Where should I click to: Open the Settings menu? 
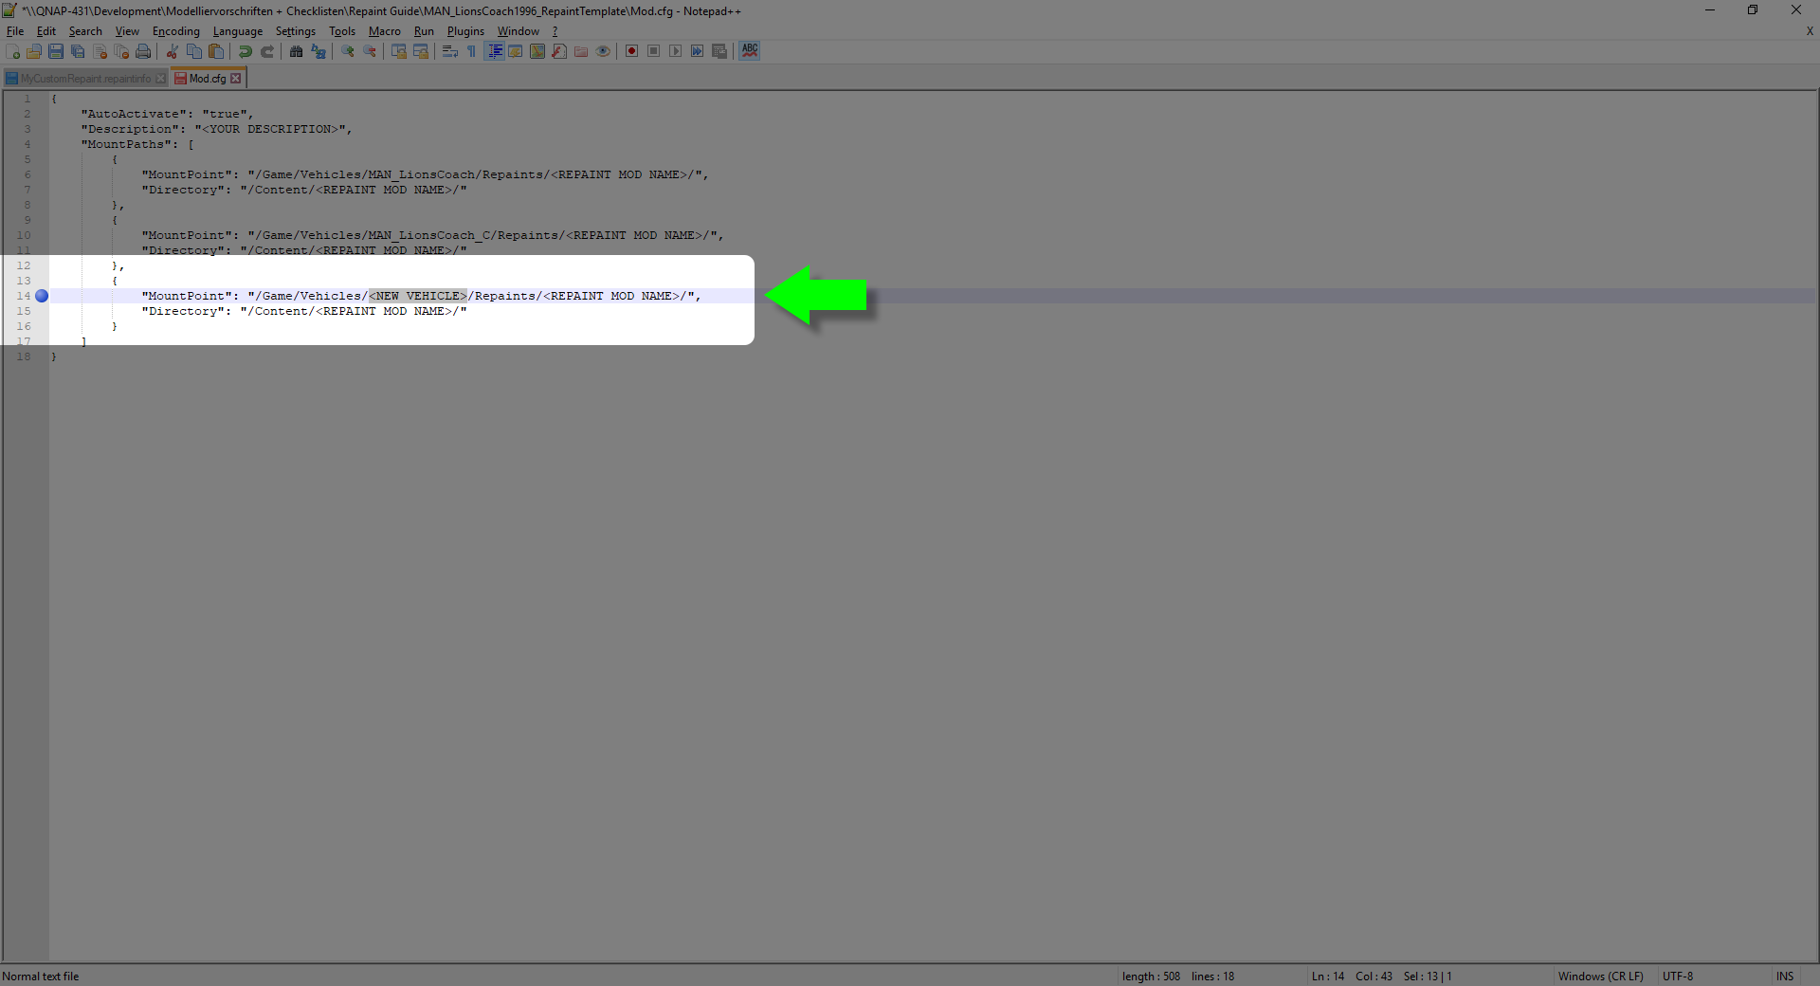click(x=296, y=31)
